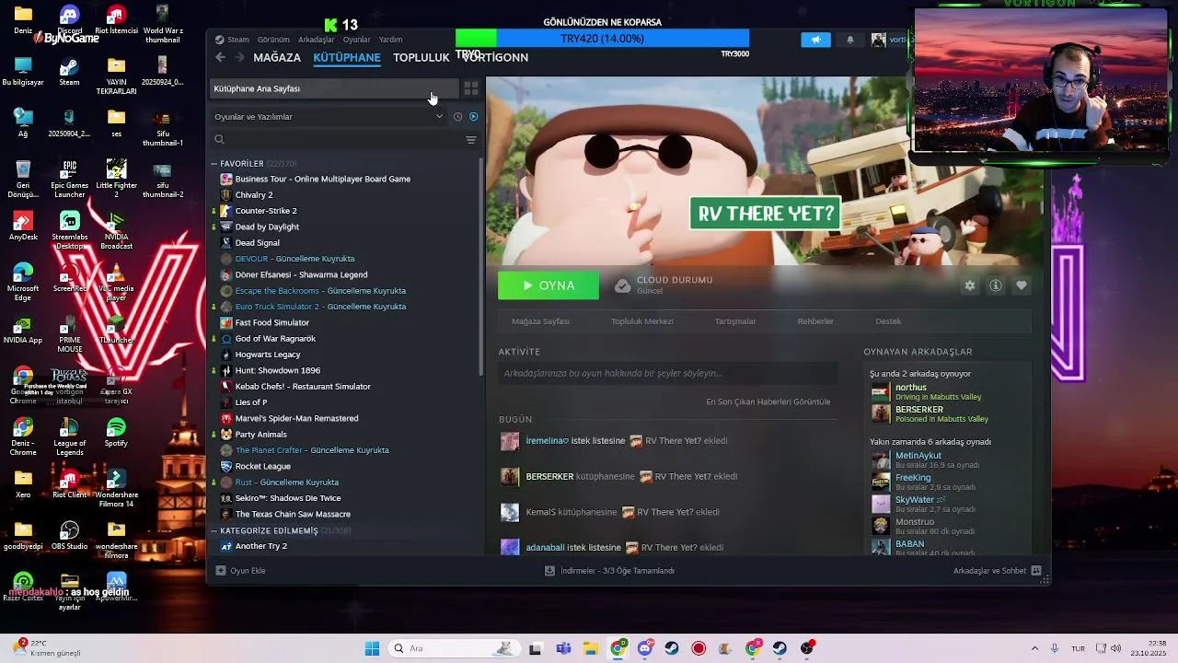
Task: Open the Windows Start menu
Action: (x=372, y=648)
